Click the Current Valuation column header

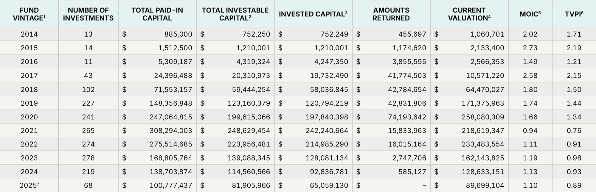pyautogui.click(x=469, y=14)
